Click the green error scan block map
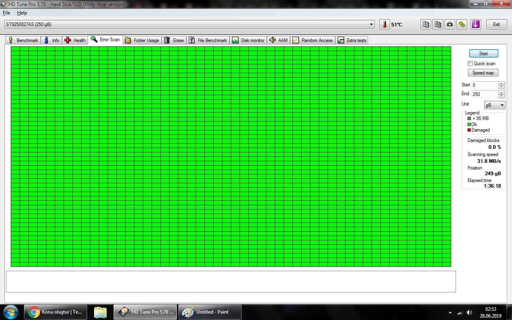This screenshot has width=512, height=320. tap(231, 156)
